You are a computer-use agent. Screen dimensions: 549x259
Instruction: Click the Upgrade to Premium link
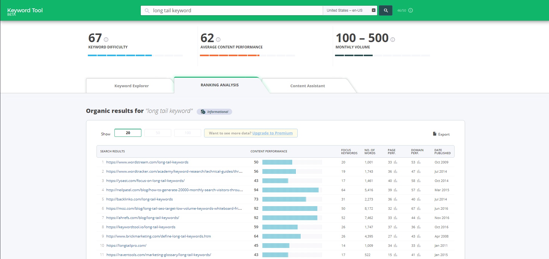click(x=272, y=133)
